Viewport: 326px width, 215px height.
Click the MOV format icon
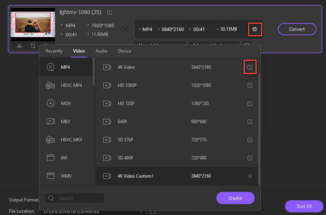(x=51, y=103)
